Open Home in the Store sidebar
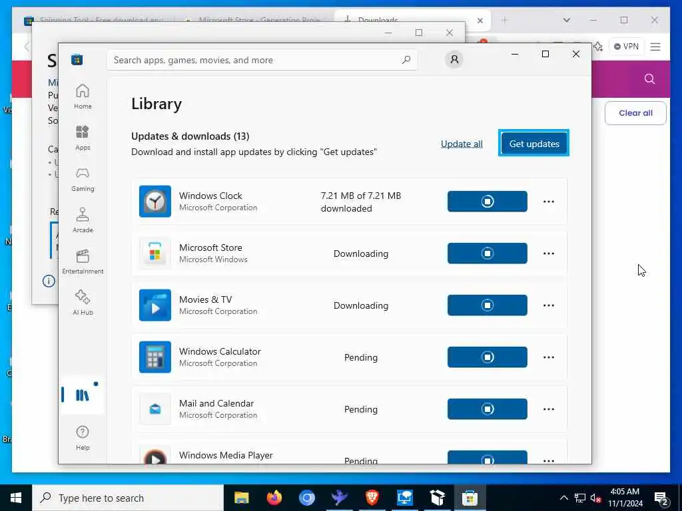The image size is (682, 511). pyautogui.click(x=83, y=96)
